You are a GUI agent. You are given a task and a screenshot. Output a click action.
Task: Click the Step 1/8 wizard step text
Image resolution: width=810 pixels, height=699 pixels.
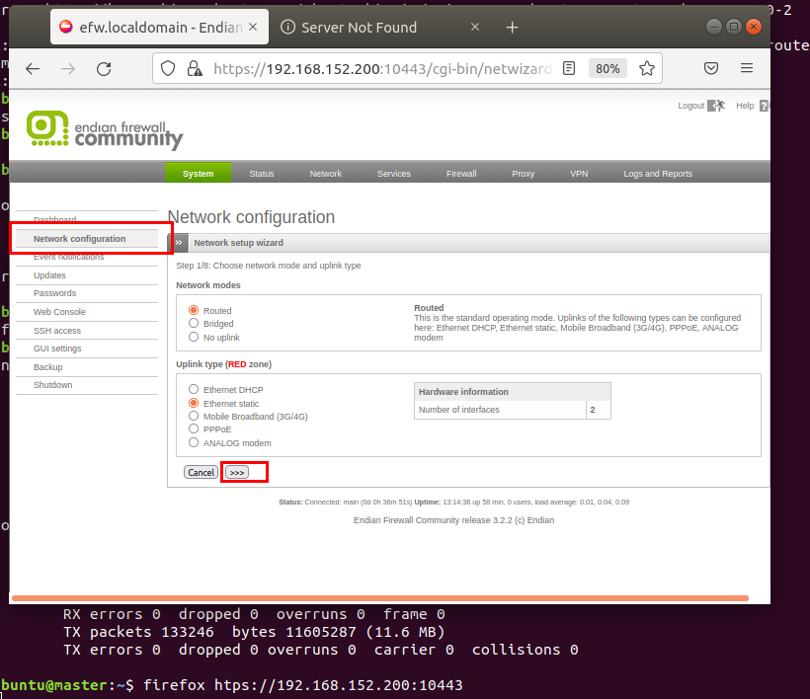click(268, 266)
